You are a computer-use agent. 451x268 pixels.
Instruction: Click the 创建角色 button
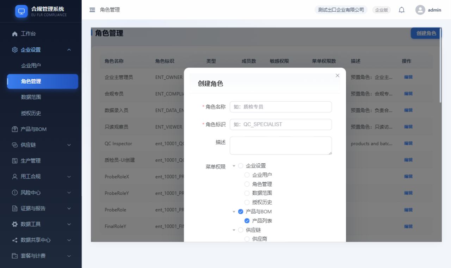426,33
